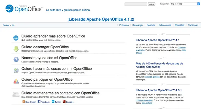
Task: Open 'Necesito ayuda con mi OpenOffice' heading
Action: point(49,58)
